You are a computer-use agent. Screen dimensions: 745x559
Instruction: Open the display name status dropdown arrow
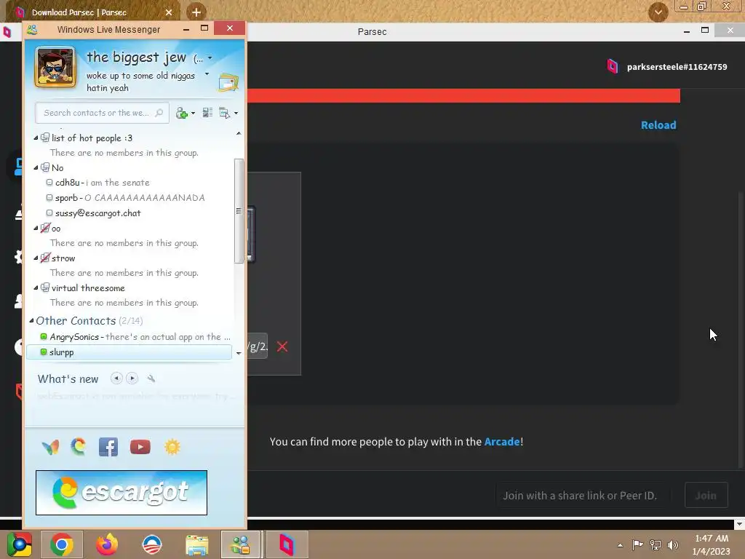pyautogui.click(x=210, y=58)
